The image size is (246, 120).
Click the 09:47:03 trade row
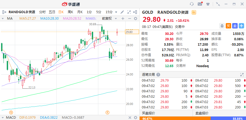[220, 107]
